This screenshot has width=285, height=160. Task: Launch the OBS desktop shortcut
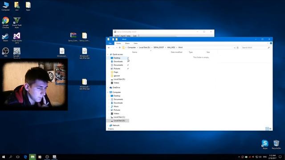[5, 52]
